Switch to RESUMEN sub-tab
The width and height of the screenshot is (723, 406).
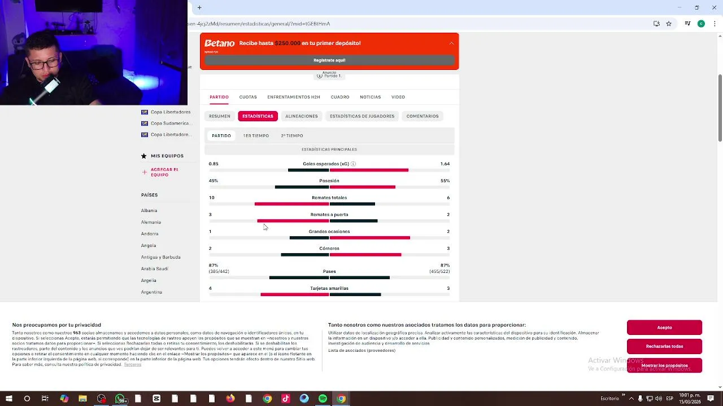click(x=220, y=116)
